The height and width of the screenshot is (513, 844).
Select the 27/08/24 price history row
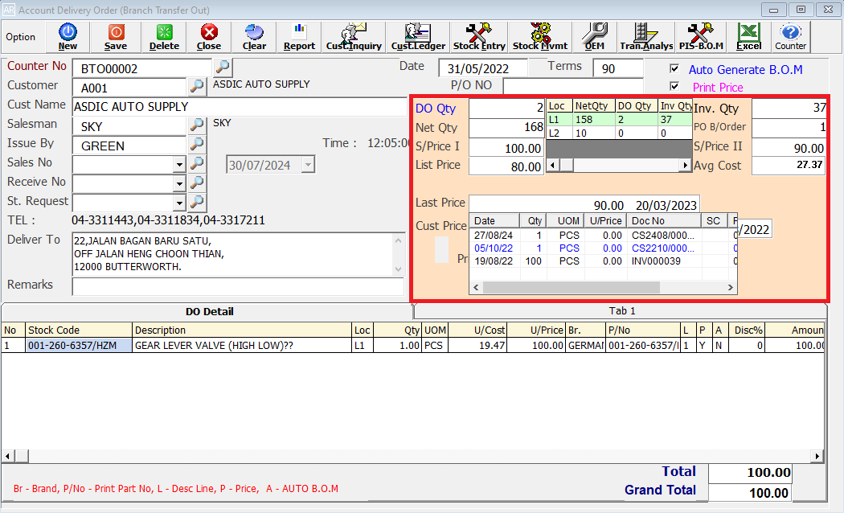603,236
